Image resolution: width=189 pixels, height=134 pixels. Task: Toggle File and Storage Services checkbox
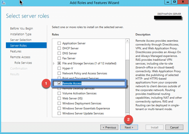tap(59, 63)
